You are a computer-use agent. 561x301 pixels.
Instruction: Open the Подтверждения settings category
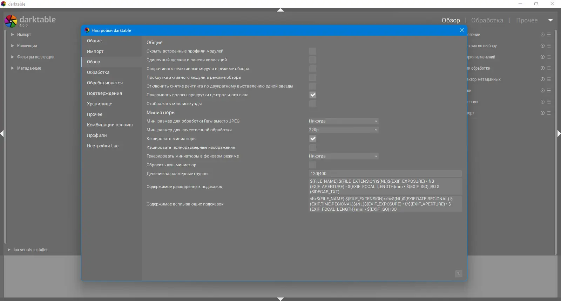pyautogui.click(x=111, y=93)
